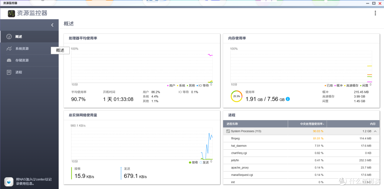The width and height of the screenshot is (384, 189).
Task: Open 存储资源 in the sidebar
Action: (30, 60)
